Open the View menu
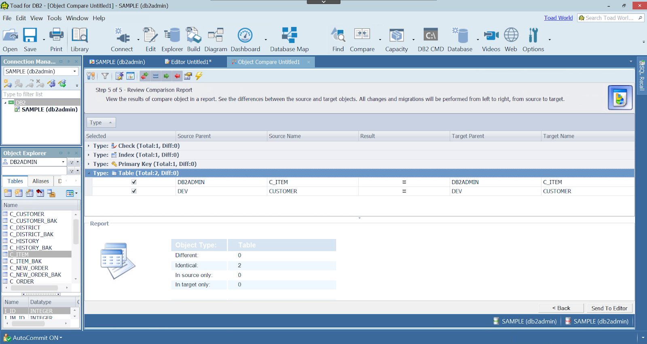 [x=36, y=18]
